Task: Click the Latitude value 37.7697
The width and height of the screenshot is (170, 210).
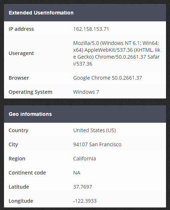Action: [x=82, y=187]
